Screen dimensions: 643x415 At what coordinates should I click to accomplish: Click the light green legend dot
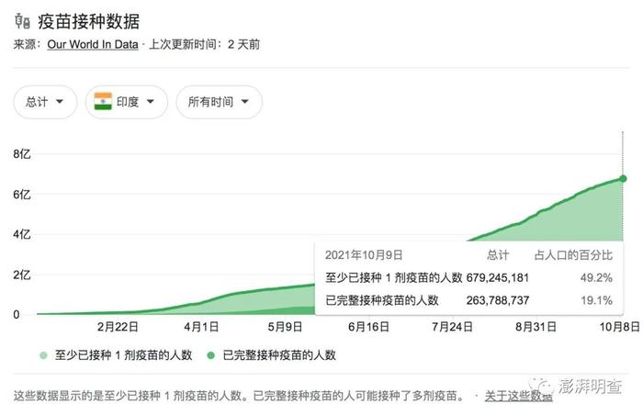click(x=43, y=355)
